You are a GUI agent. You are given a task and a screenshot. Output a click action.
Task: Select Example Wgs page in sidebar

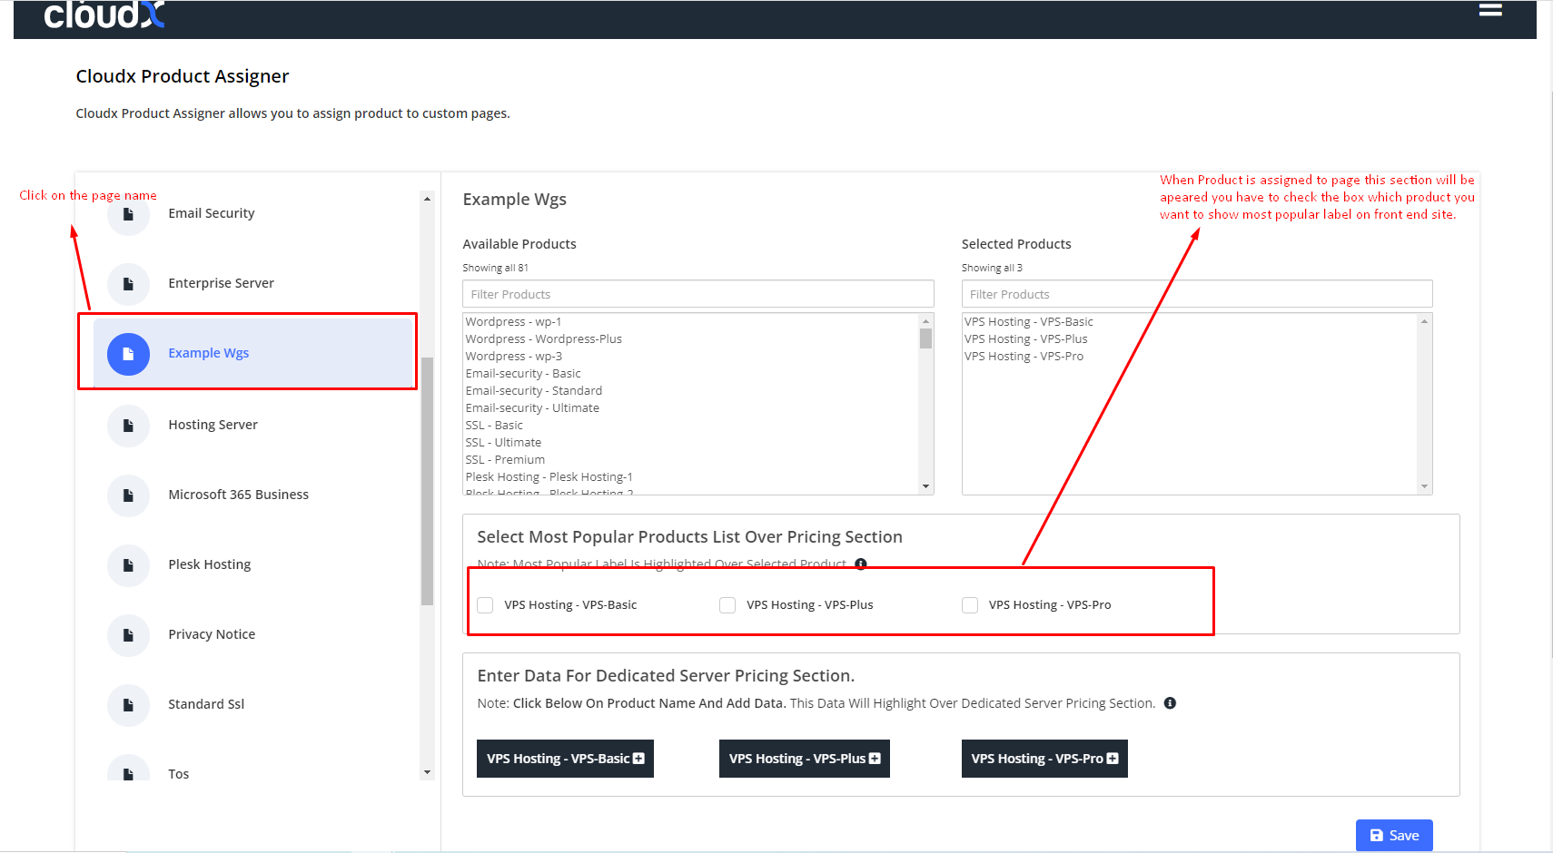pos(208,353)
